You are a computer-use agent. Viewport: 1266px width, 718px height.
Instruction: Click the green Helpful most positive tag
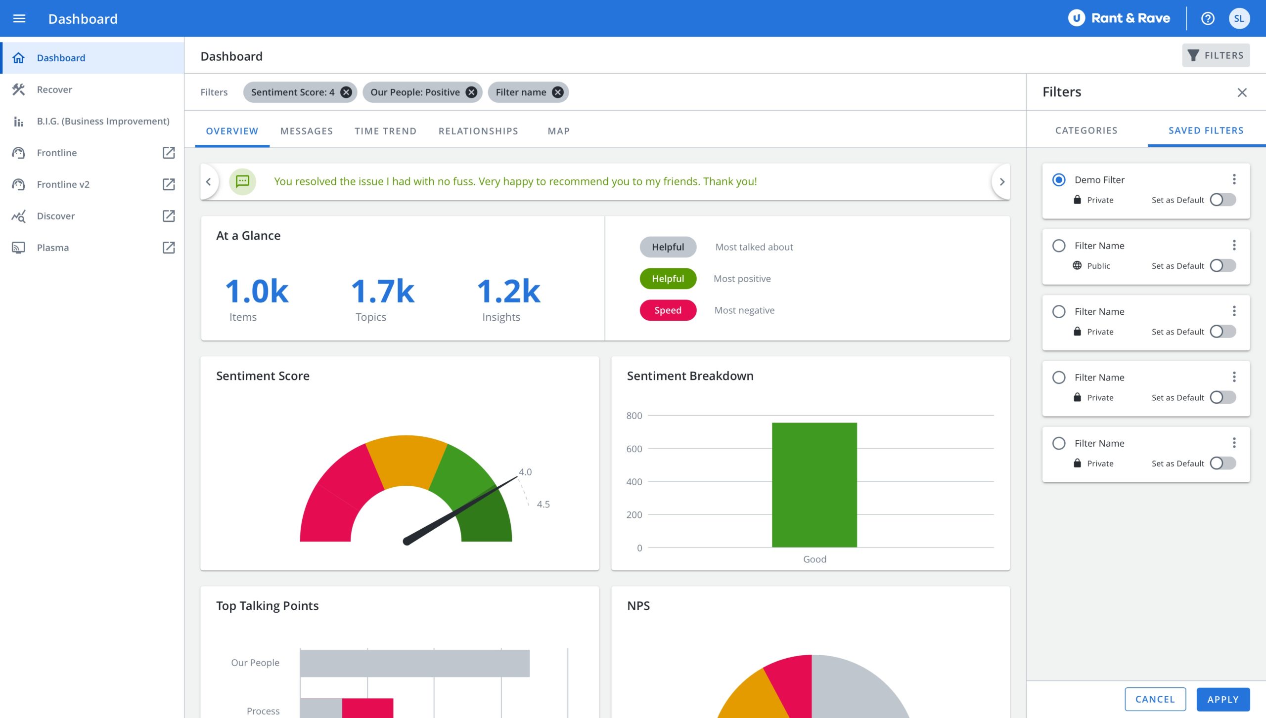668,279
